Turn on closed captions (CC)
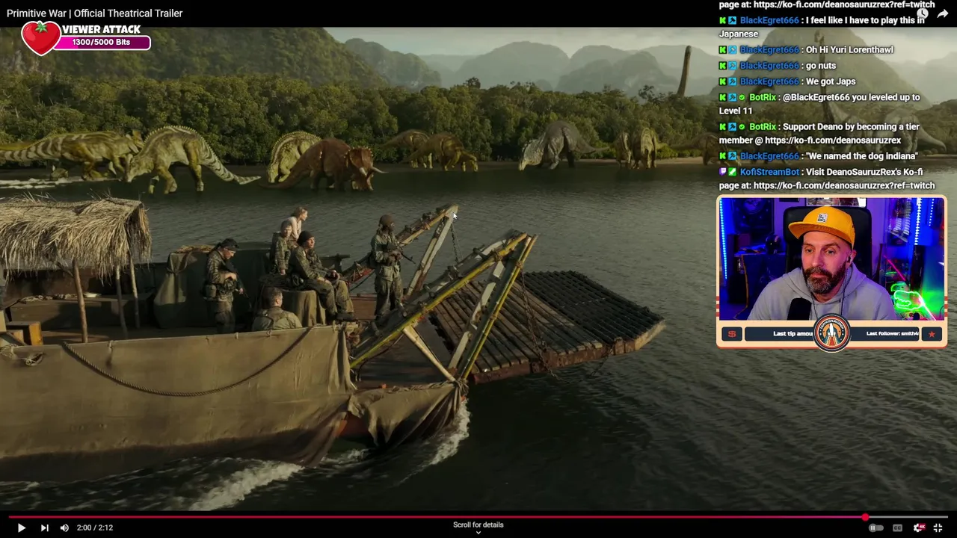957x538 pixels. 897,528
